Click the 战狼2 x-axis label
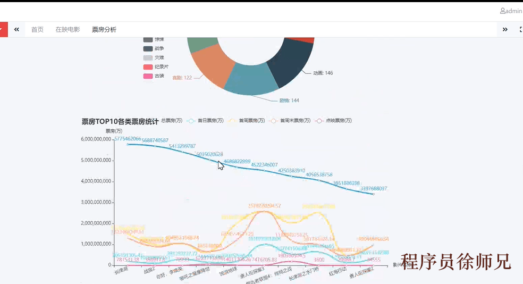This screenshot has width=523, height=284. point(149,271)
